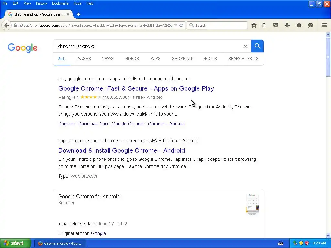Open the File menu
This screenshot has width=331, height=248.
pyautogui.click(x=5, y=3)
